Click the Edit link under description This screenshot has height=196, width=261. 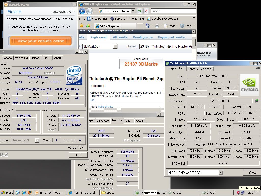(92, 100)
